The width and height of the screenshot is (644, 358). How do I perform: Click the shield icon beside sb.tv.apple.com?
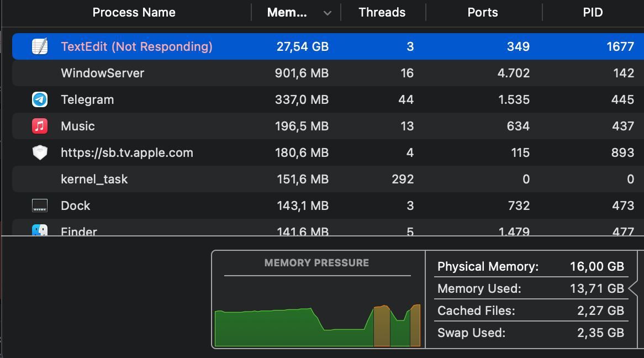pyautogui.click(x=40, y=152)
